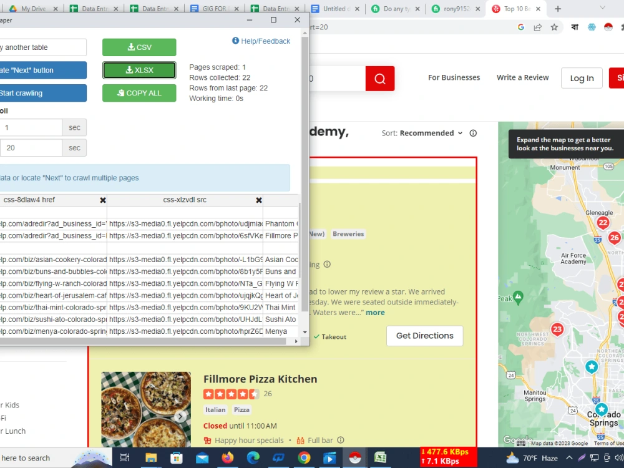The image size is (624, 468).
Task: Remove the css-xlzvdl src column
Action: click(x=259, y=200)
